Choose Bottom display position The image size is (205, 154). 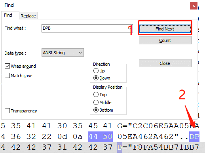pos(96,110)
